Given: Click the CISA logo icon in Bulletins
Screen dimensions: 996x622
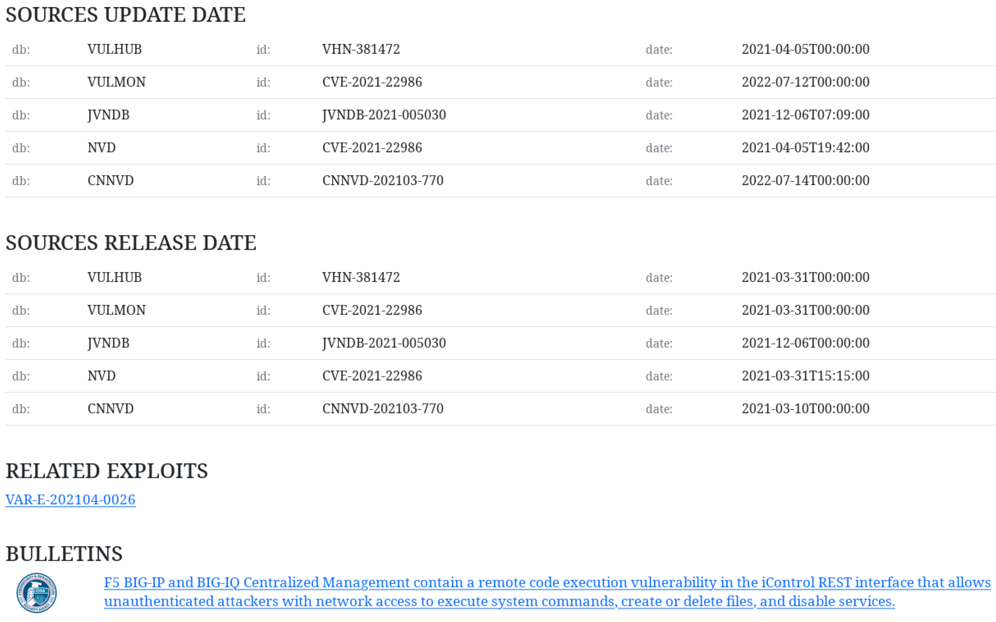Looking at the screenshot, I should [x=36, y=592].
